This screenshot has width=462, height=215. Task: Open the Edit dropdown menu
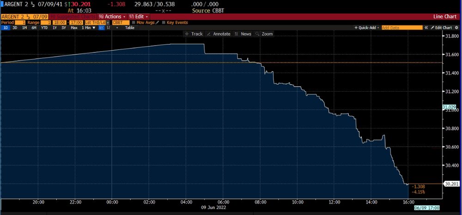point(141,17)
